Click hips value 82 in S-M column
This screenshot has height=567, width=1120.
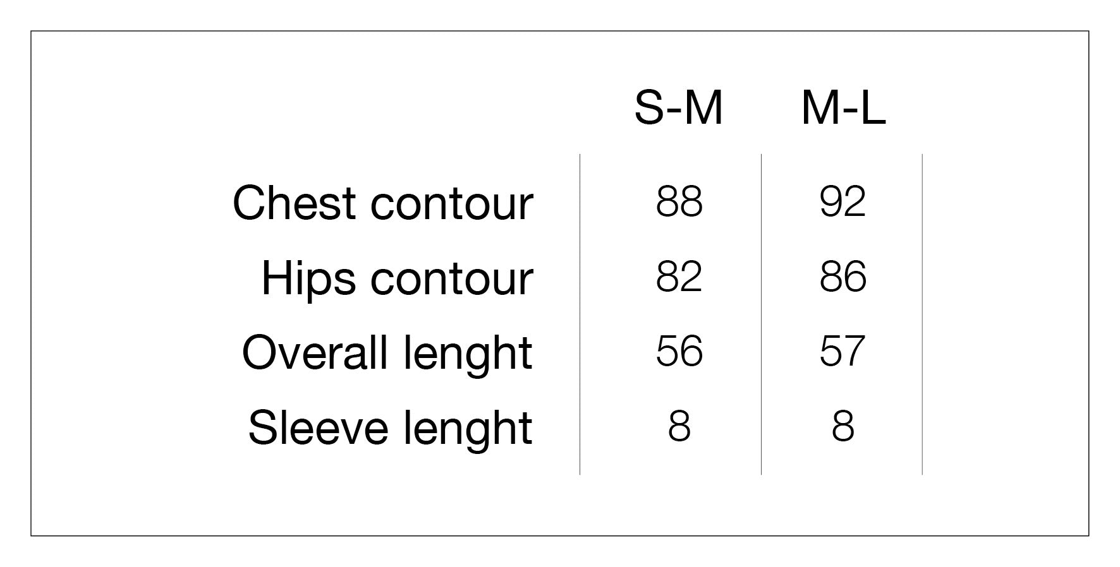679,277
